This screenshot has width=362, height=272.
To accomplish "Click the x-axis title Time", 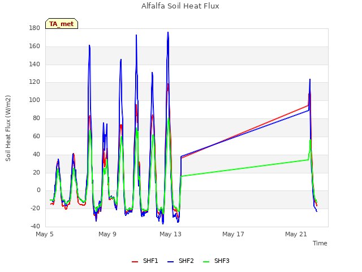I will (x=320, y=243).
